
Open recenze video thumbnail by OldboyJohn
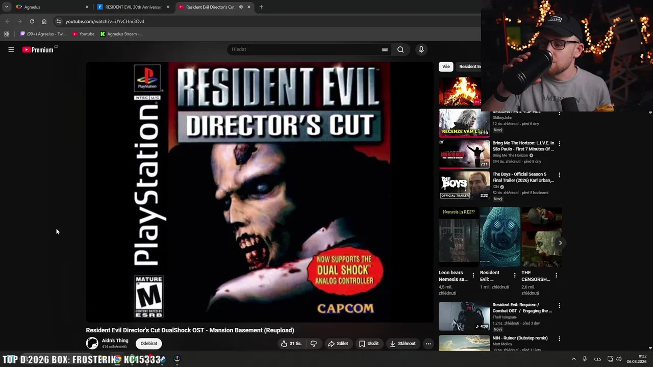[x=464, y=123]
